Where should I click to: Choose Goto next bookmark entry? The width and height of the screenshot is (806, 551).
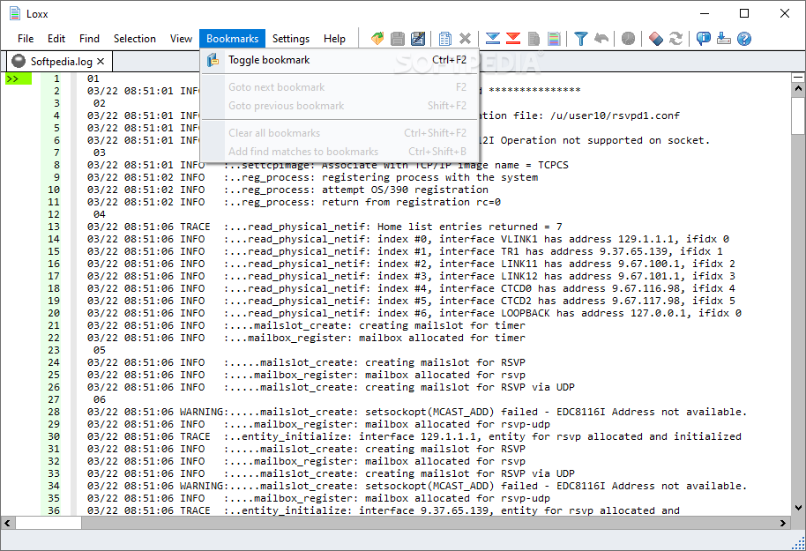pyautogui.click(x=340, y=87)
